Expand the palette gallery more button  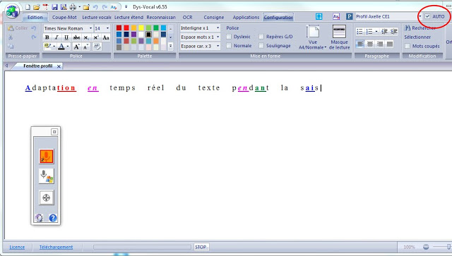click(x=171, y=46)
